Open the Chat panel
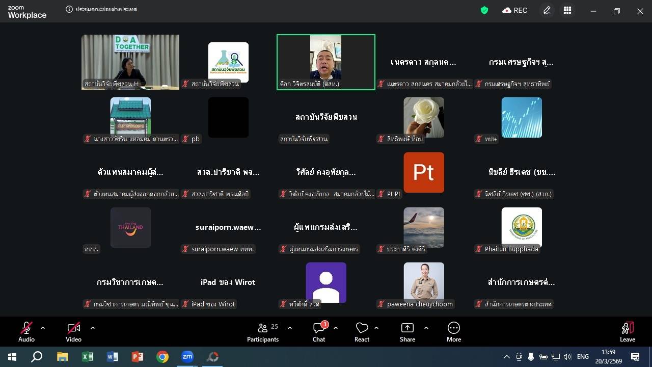Viewport: 652px width, 367px height. pyautogui.click(x=319, y=332)
